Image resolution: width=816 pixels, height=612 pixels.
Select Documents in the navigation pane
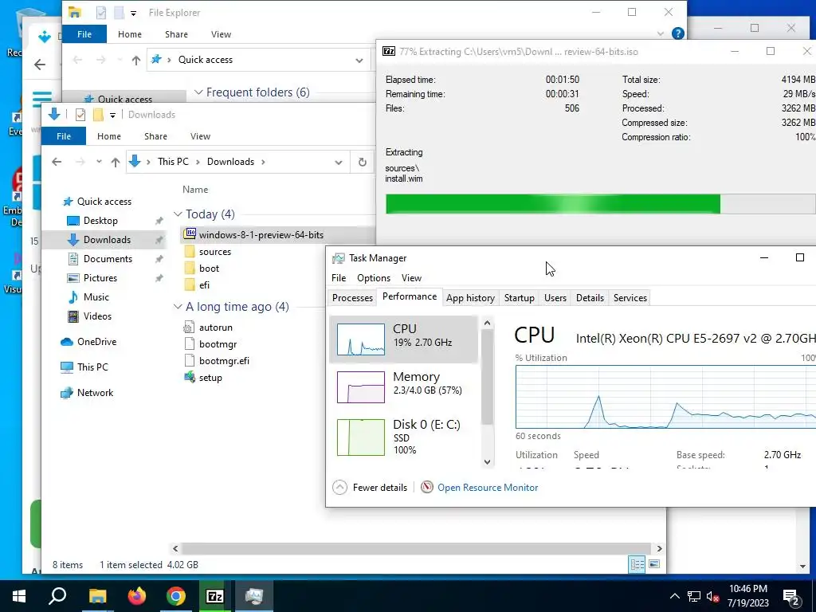108,259
